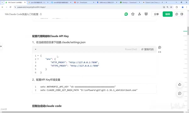Open the tab search dropdown
The height and width of the screenshot is (113, 189).
(x=2, y=3)
